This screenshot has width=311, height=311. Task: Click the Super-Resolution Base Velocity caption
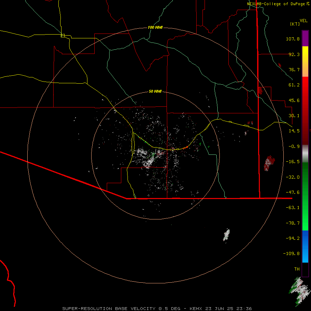157,309
